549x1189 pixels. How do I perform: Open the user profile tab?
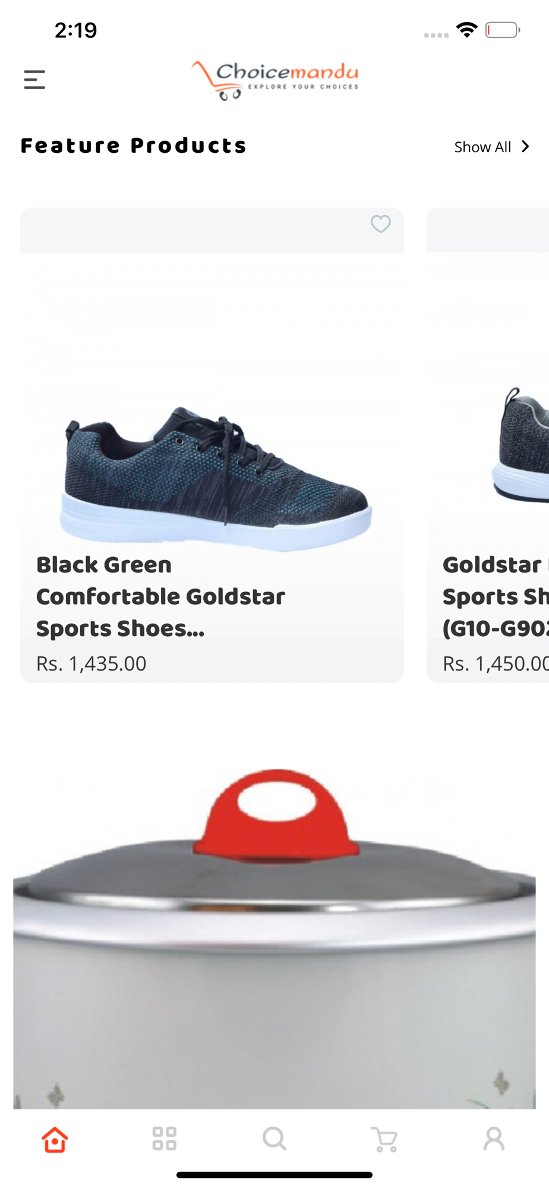494,1139
